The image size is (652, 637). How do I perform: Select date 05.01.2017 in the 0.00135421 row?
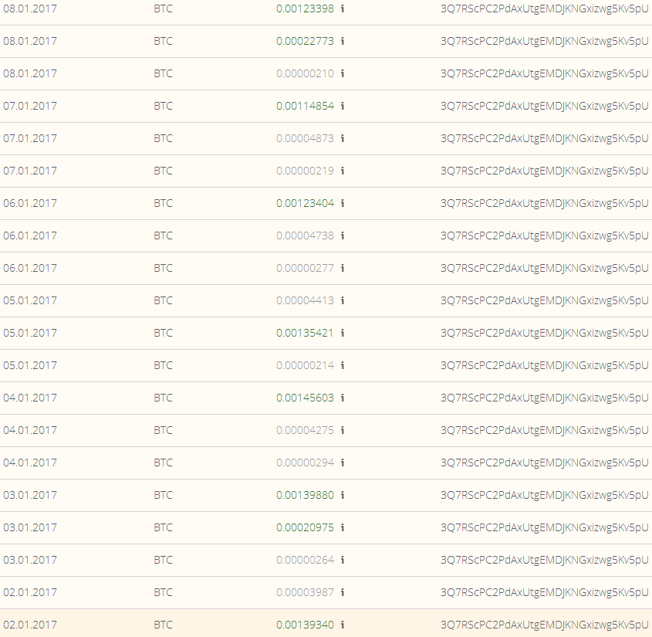[x=30, y=334]
